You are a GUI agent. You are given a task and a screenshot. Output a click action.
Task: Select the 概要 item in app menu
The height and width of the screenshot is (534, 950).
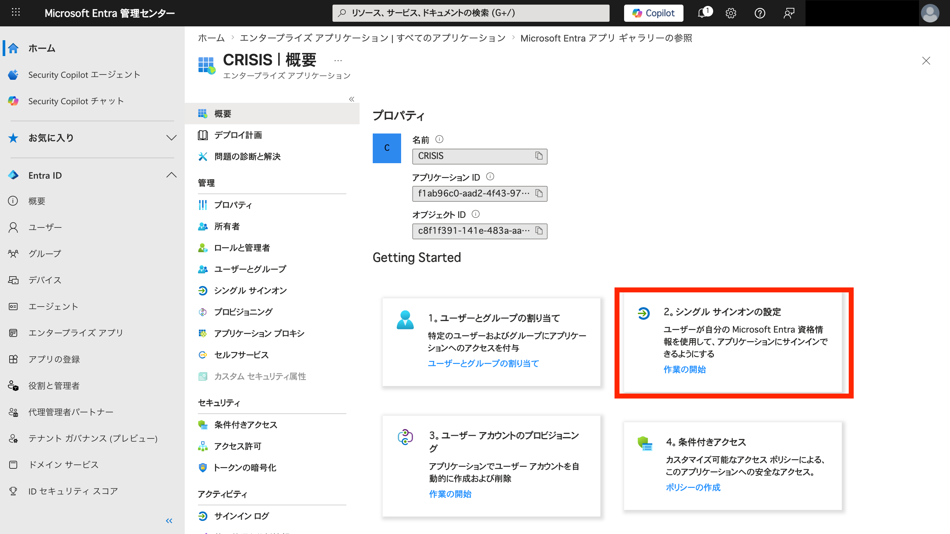(272, 113)
